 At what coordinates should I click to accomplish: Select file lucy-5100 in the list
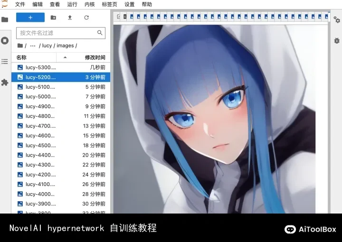(61, 87)
